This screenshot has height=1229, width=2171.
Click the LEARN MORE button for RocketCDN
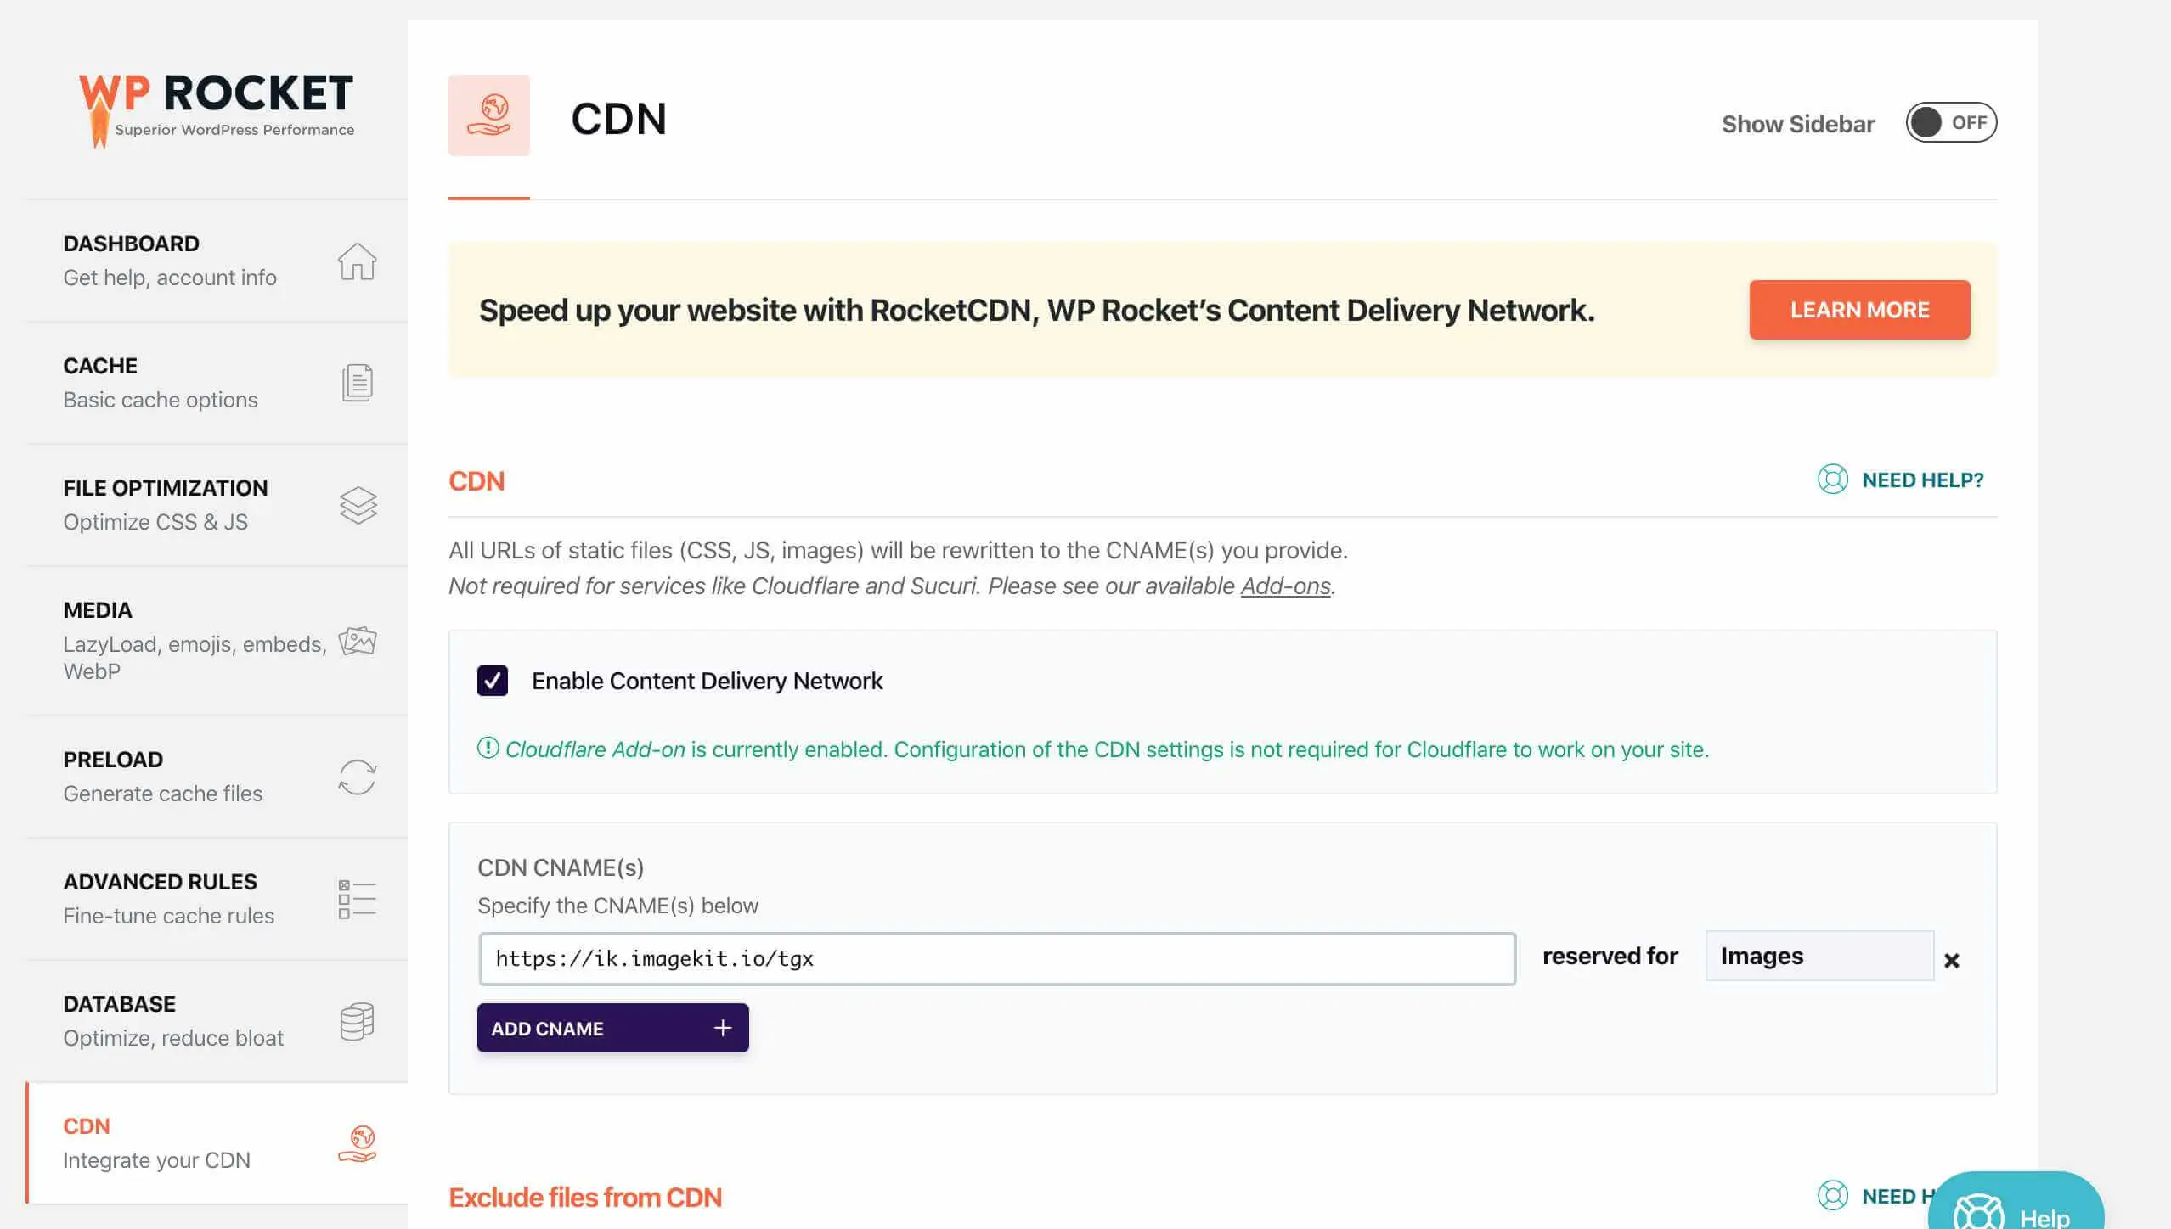1859,309
